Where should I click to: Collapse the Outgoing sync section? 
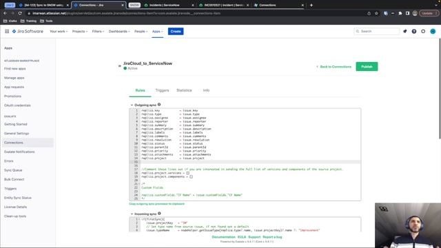click(132, 105)
